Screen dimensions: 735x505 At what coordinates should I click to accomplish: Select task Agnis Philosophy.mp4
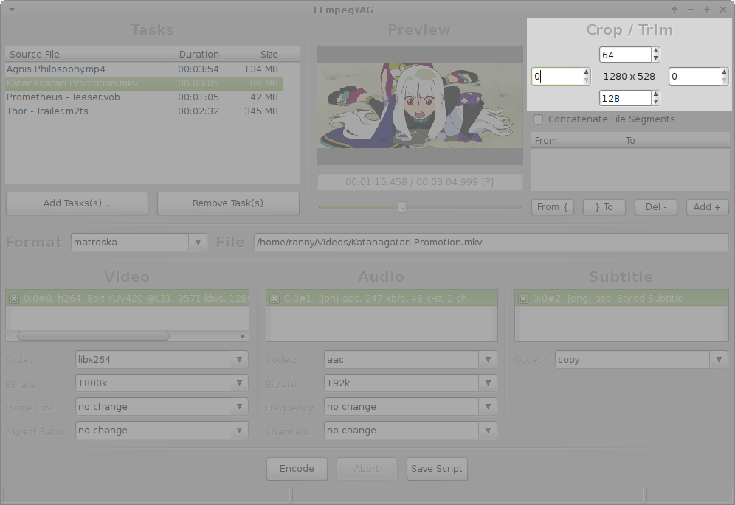pyautogui.click(x=143, y=69)
